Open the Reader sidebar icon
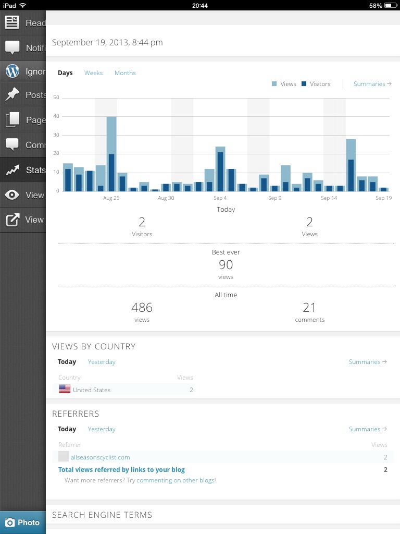 click(12, 22)
